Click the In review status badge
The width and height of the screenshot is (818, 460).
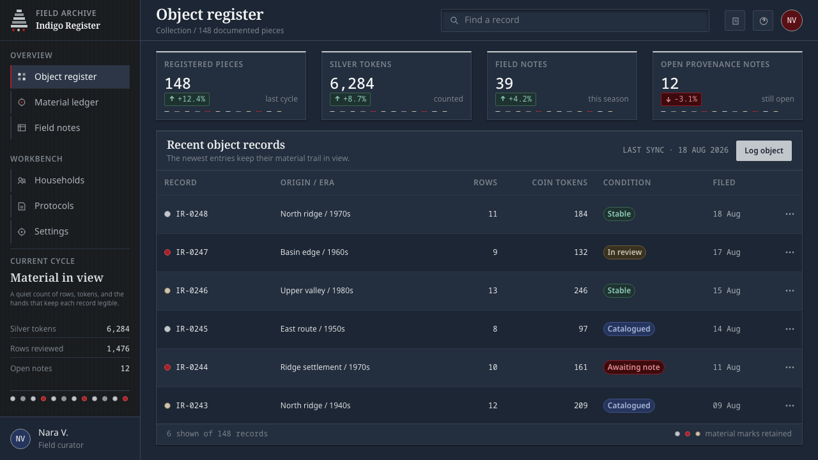[624, 252]
